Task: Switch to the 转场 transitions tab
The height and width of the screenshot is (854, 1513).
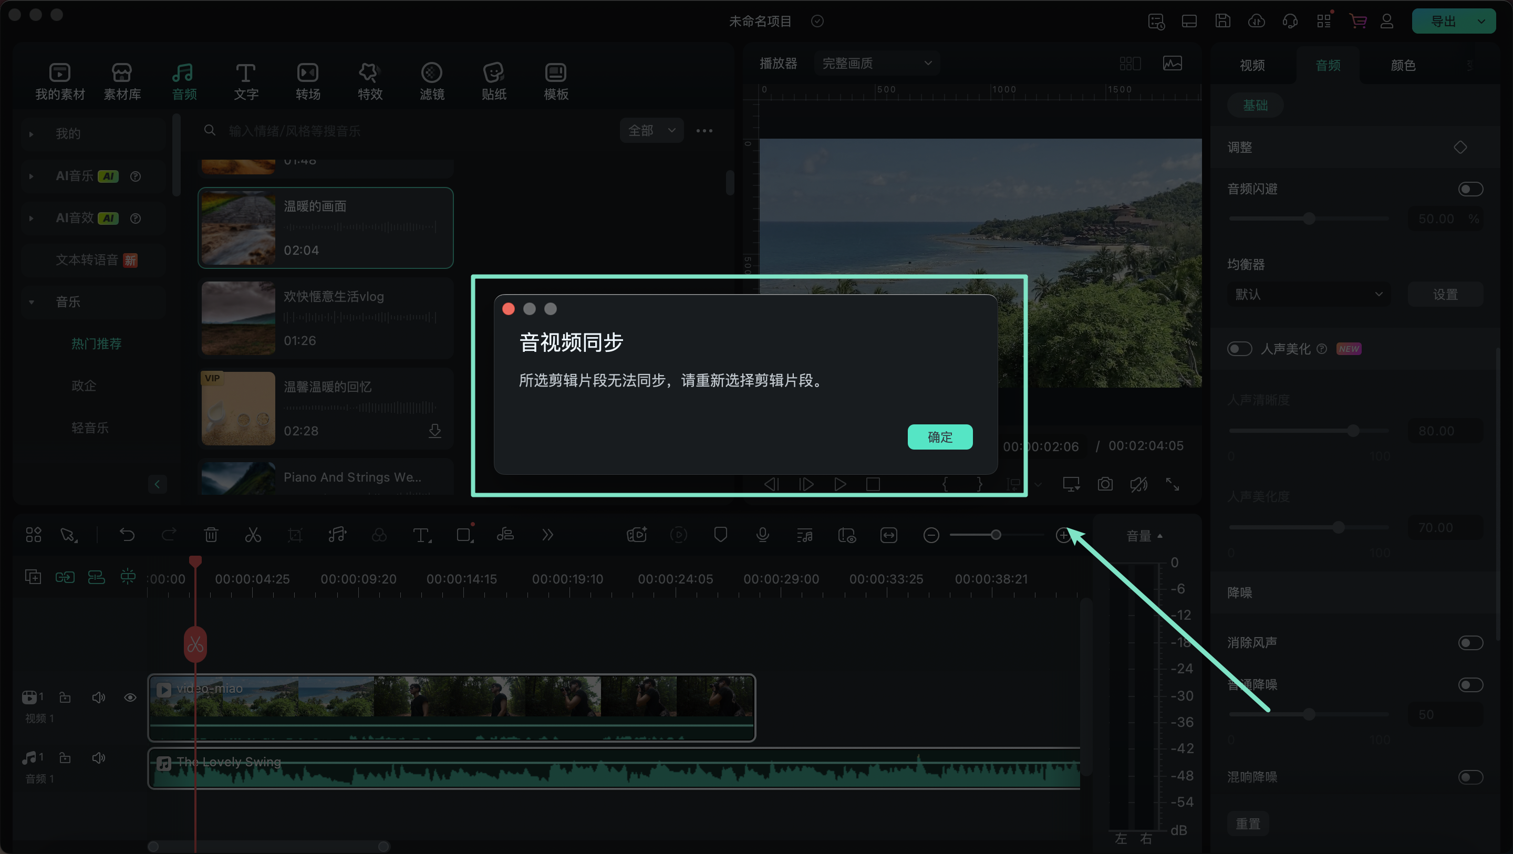Action: coord(308,81)
